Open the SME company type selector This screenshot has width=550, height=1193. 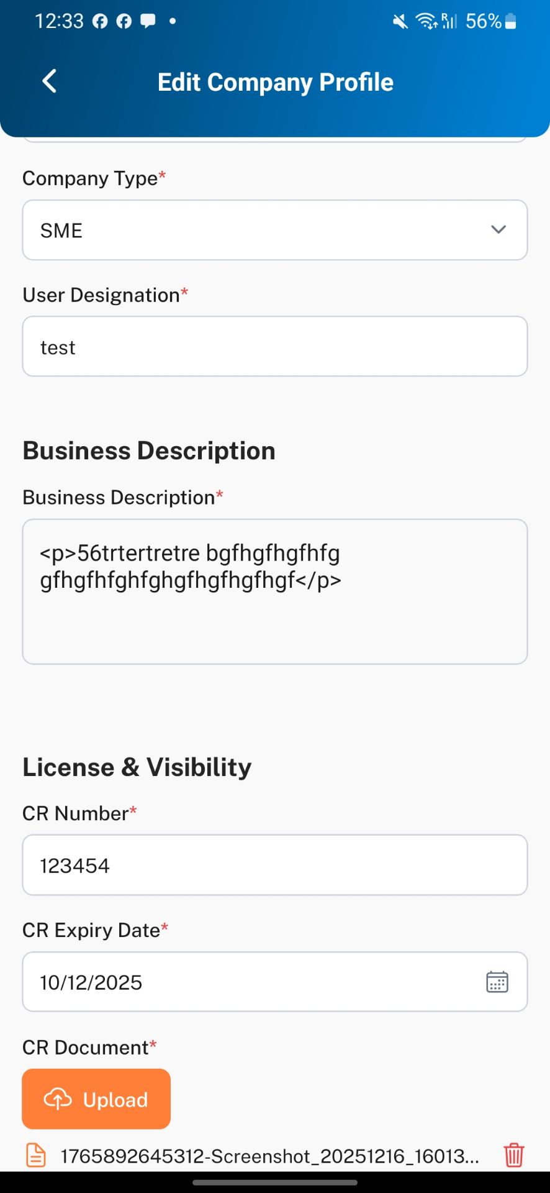click(x=275, y=230)
